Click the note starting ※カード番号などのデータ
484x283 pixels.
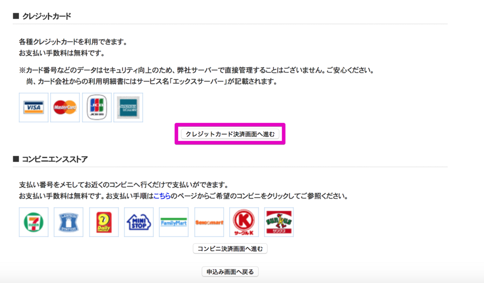point(197,70)
